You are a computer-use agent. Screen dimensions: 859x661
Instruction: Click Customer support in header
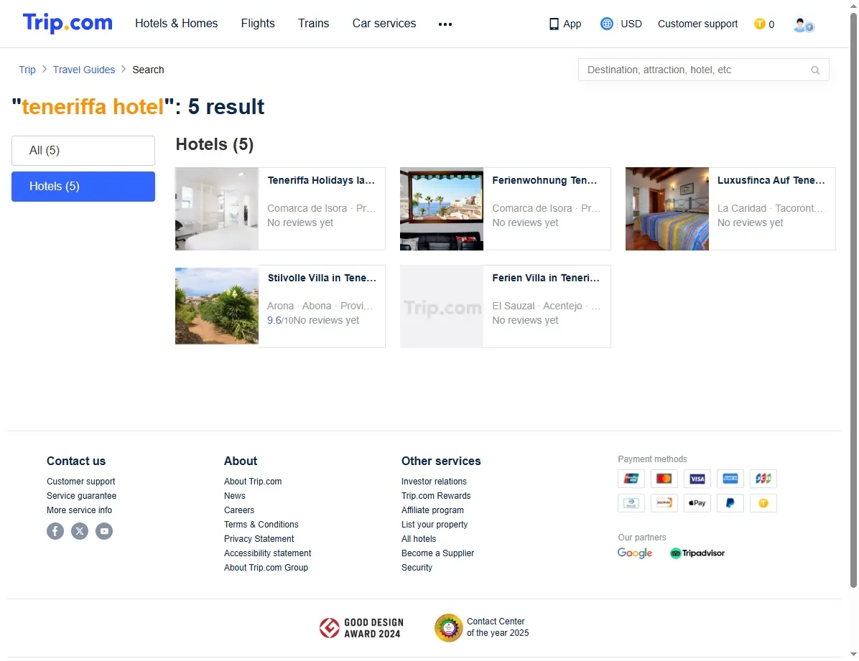697,24
